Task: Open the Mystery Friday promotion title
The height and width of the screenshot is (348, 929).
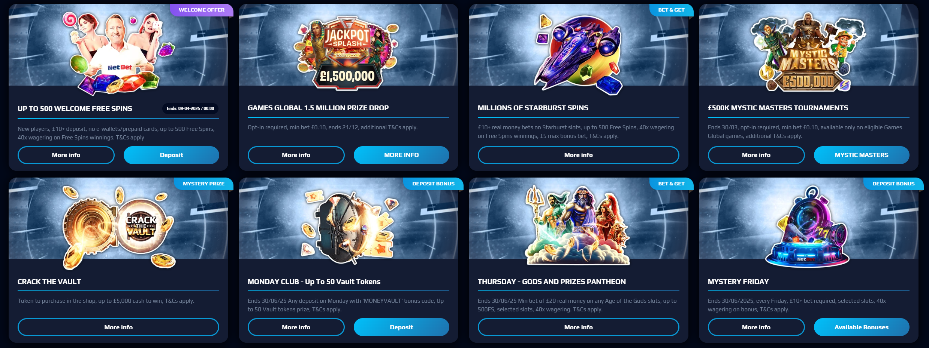Action: [x=738, y=282]
